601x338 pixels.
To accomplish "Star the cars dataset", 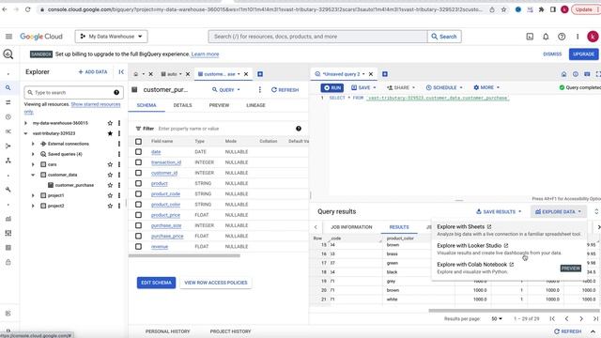I will [110, 164].
